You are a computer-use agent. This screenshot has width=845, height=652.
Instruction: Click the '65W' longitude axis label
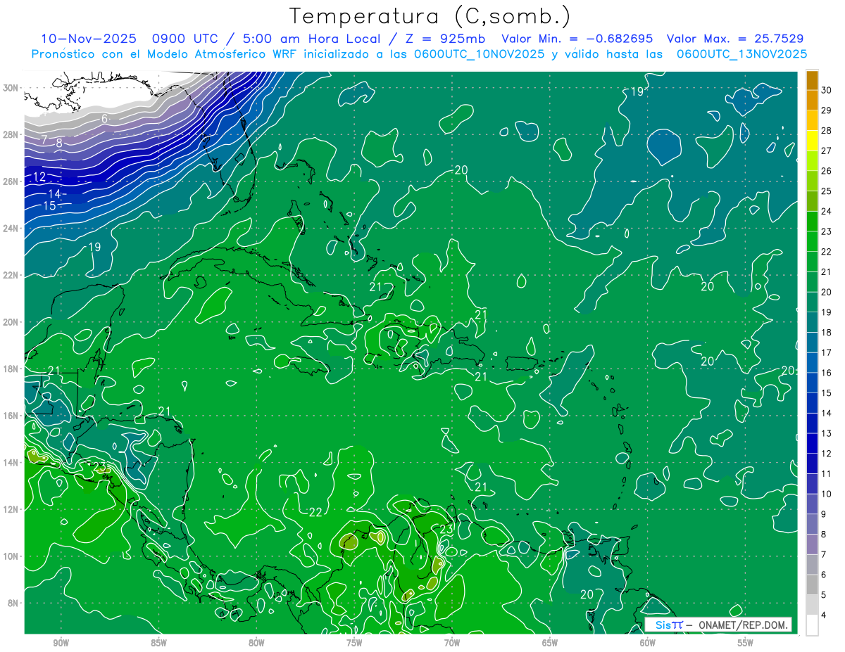coord(550,644)
